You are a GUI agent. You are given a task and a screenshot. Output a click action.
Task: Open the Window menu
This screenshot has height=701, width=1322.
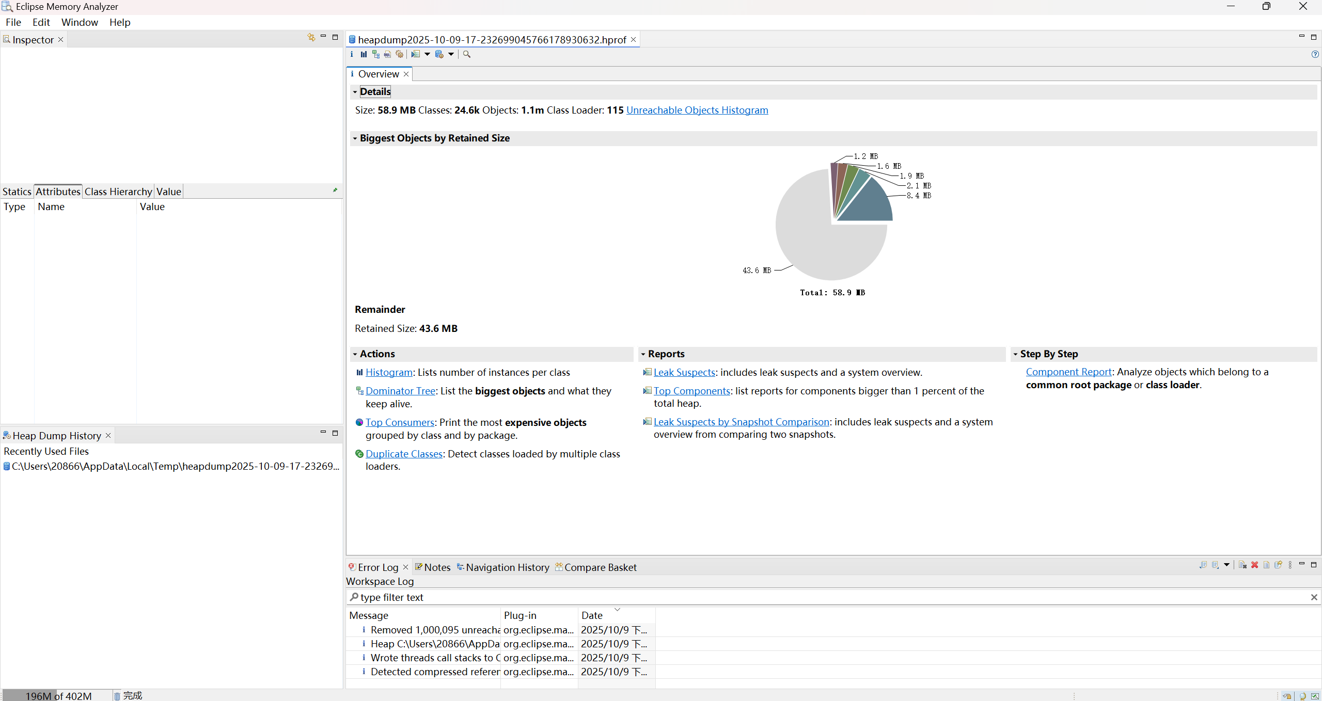pyautogui.click(x=80, y=22)
